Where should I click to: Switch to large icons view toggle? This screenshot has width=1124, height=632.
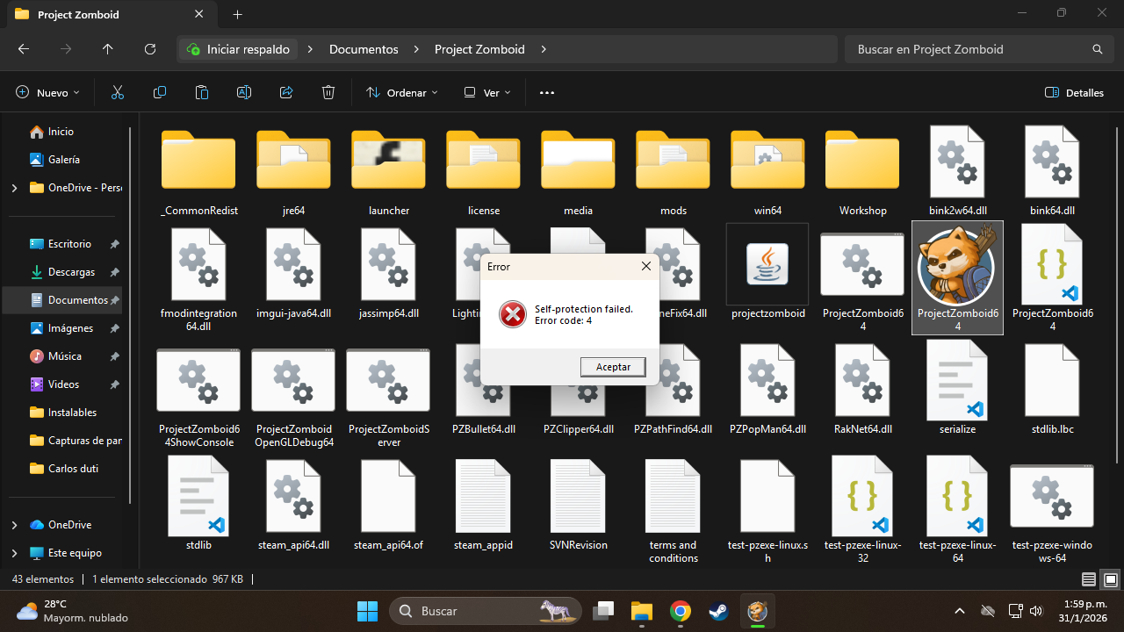point(1110,579)
